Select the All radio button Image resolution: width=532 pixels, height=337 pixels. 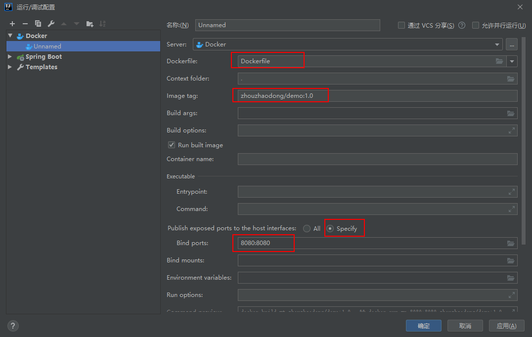(307, 228)
